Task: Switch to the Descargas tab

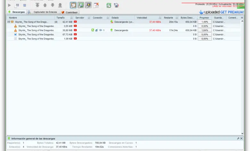Action: [x=17, y=12]
